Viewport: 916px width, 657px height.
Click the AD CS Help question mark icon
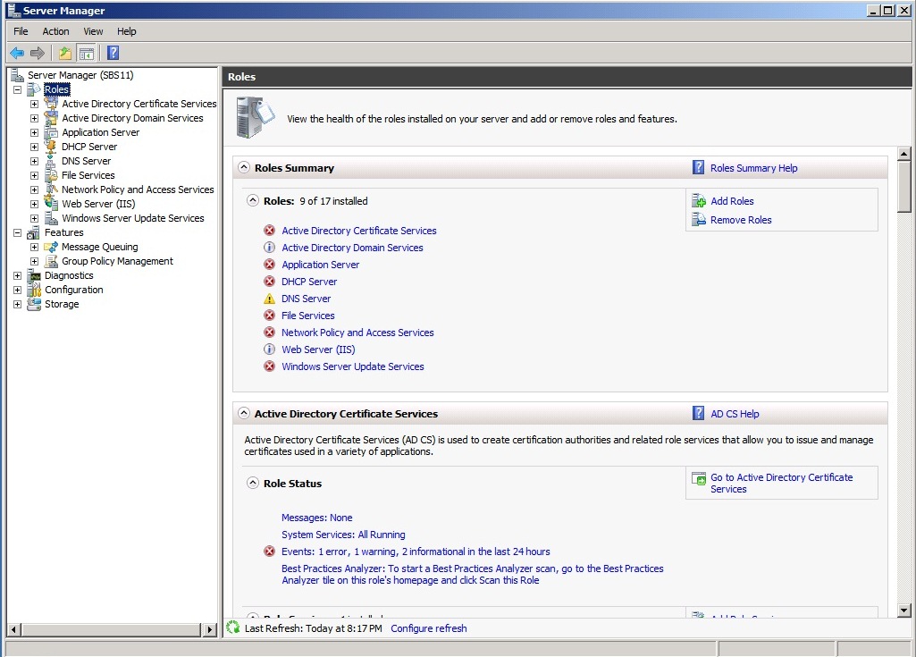click(699, 413)
